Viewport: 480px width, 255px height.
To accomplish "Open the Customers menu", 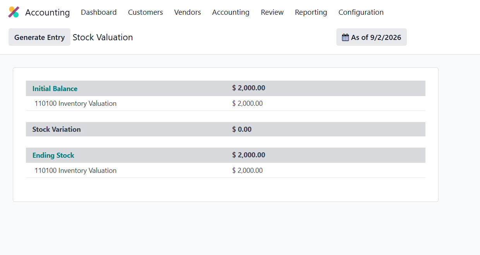I will click(x=146, y=12).
